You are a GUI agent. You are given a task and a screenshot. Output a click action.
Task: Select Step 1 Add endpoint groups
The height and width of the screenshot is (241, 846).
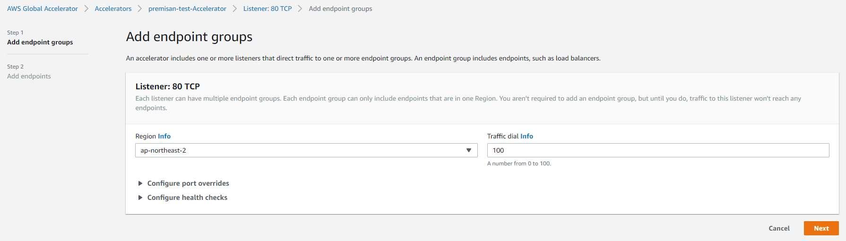(40, 42)
